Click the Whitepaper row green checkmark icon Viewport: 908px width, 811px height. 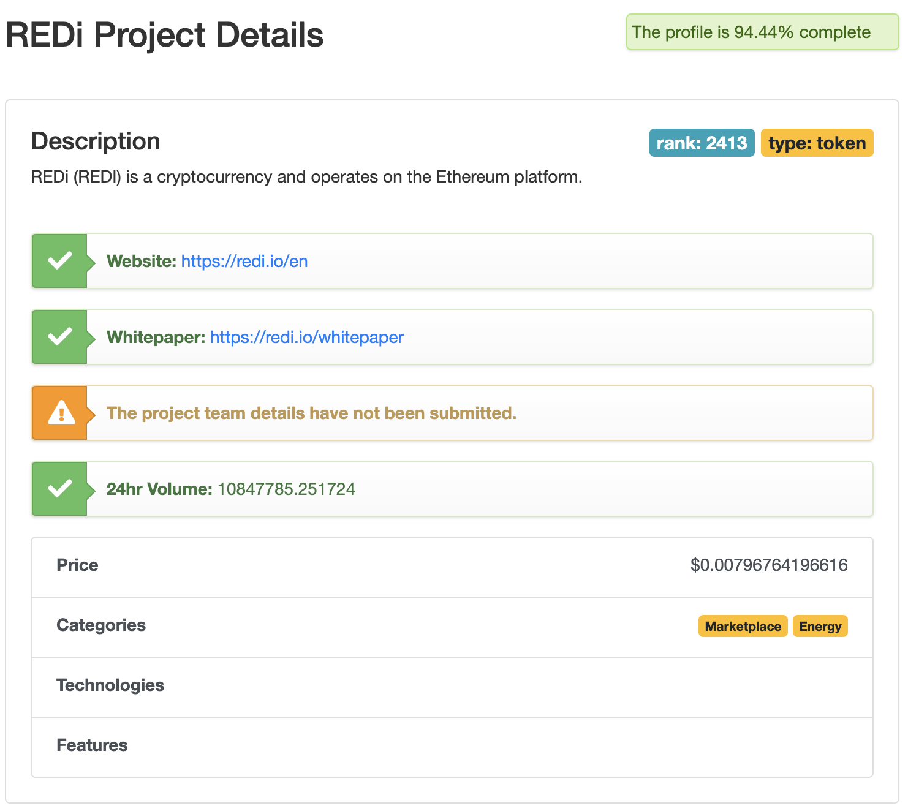pyautogui.click(x=60, y=337)
